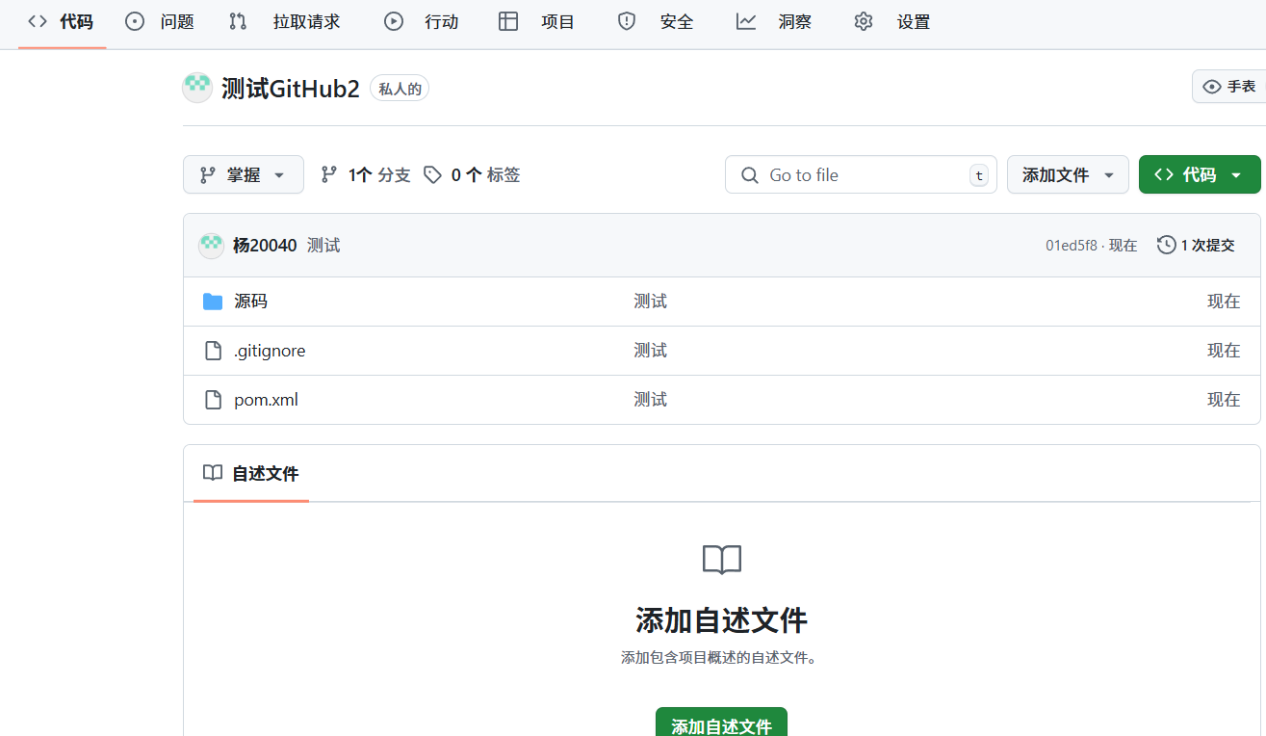
Task: Open the 0 个 标签 tags link
Action: 473,174
